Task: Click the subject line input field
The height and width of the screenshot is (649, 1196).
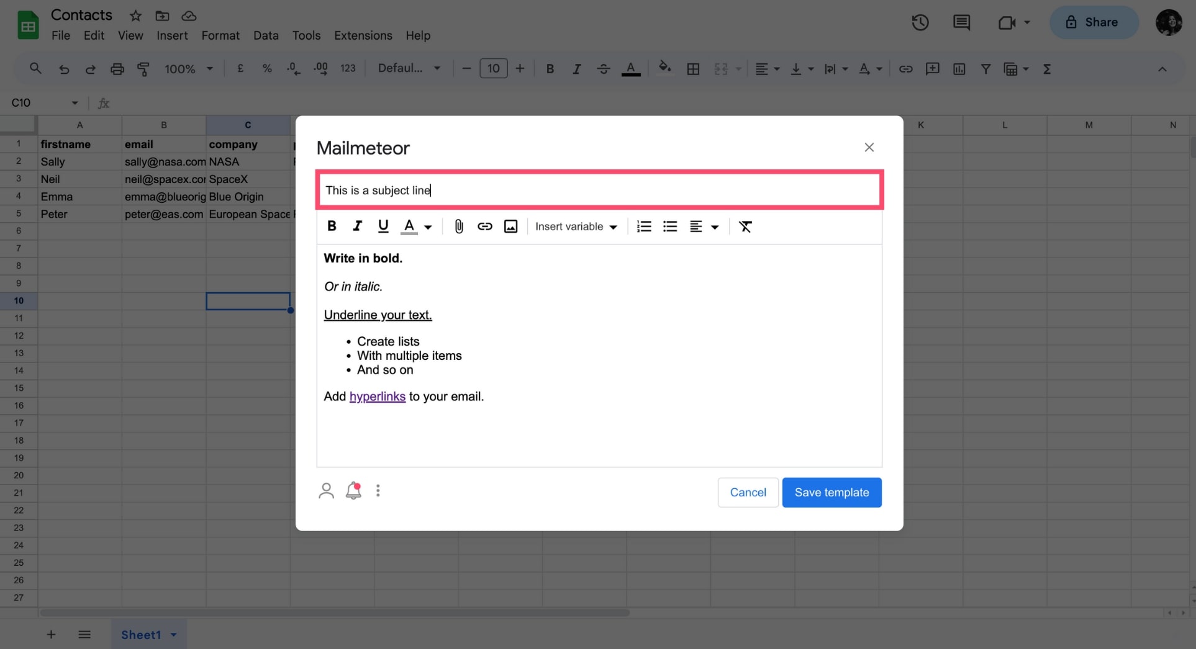Action: 599,190
